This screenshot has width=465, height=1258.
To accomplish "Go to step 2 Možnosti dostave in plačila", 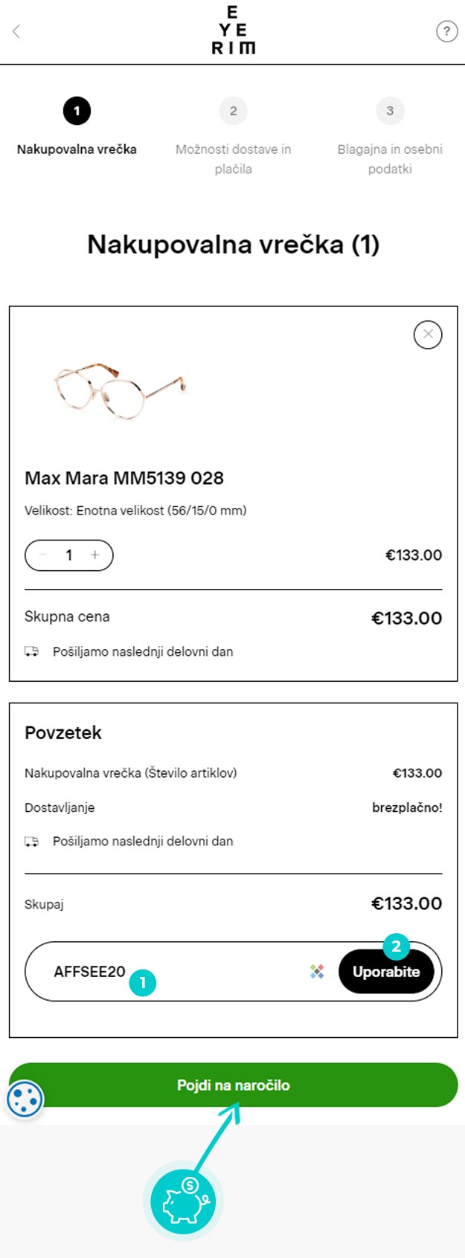I will point(233,112).
